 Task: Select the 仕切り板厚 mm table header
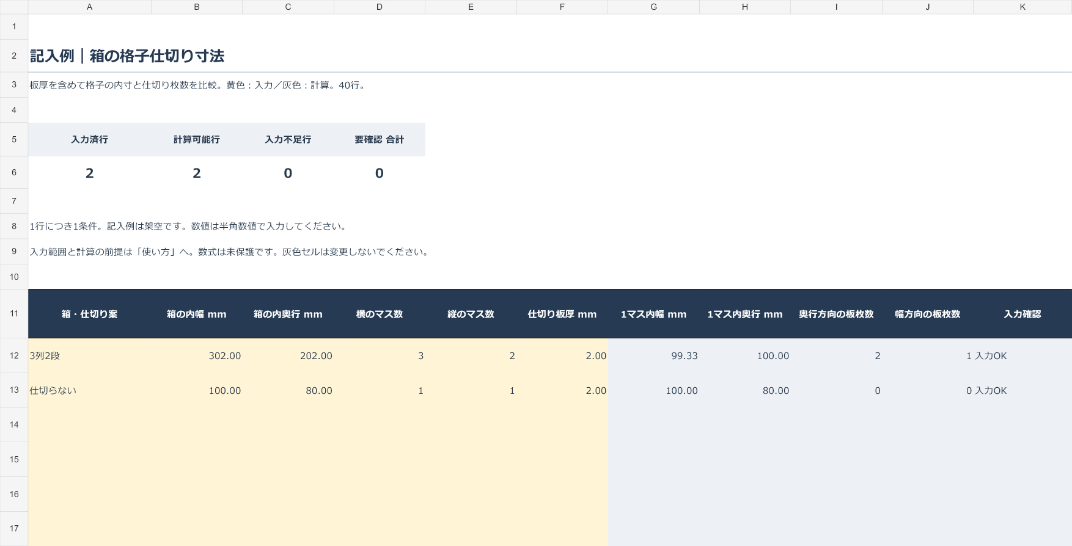tap(562, 315)
